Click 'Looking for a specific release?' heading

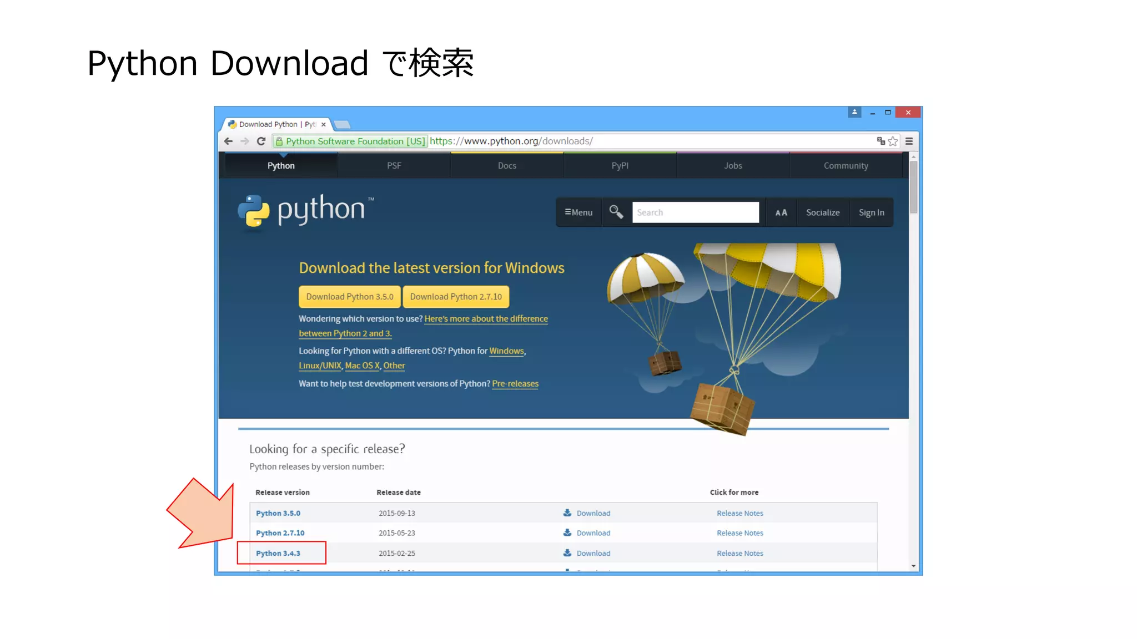[x=327, y=449]
